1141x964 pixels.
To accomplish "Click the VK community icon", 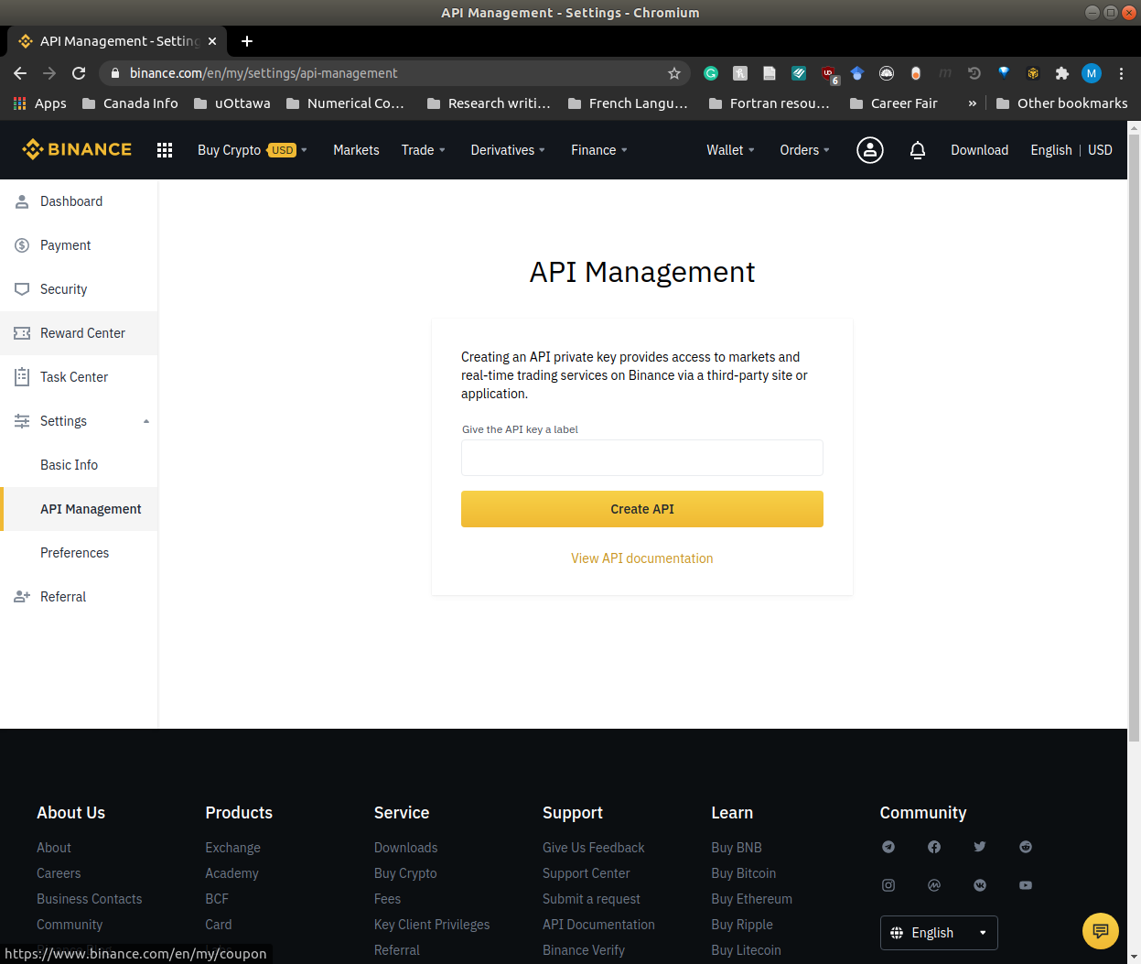I will (x=980, y=885).
